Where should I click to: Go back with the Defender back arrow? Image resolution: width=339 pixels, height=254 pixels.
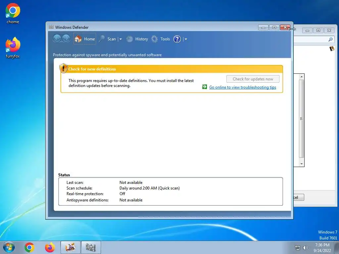coord(57,39)
